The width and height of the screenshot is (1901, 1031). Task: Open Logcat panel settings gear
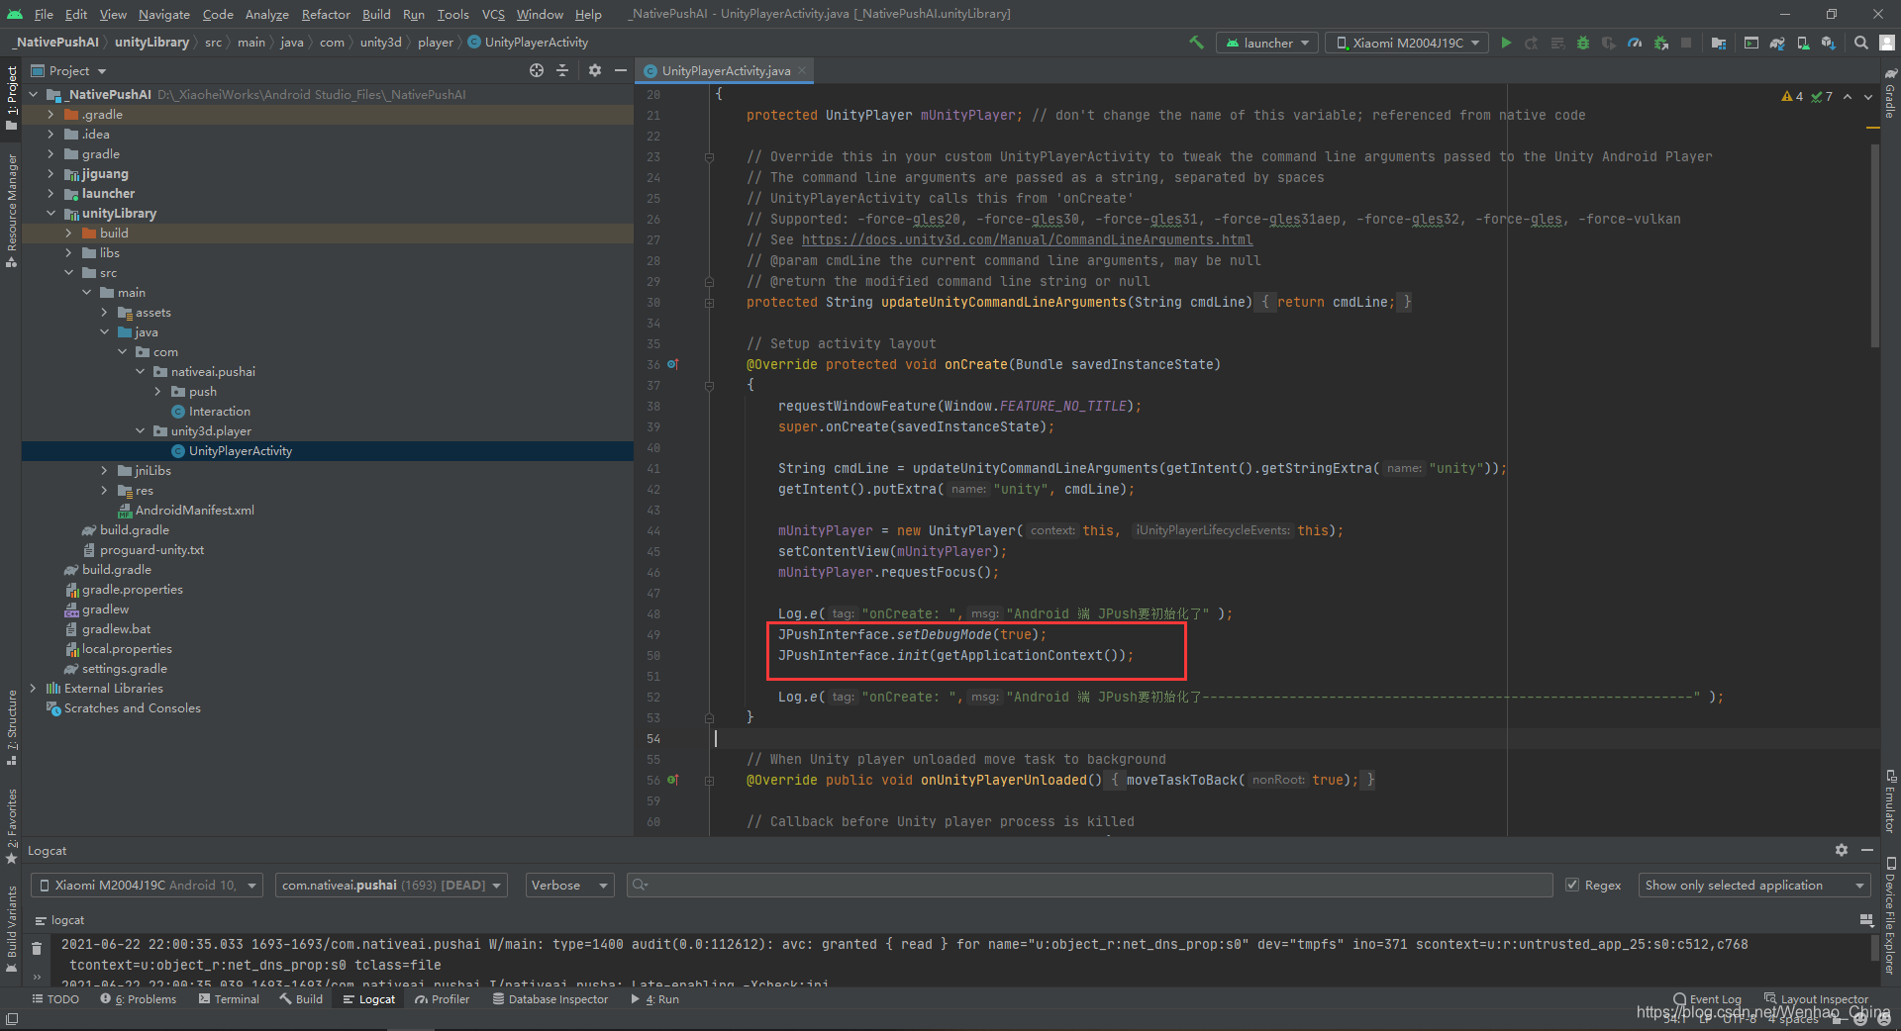pos(1841,850)
